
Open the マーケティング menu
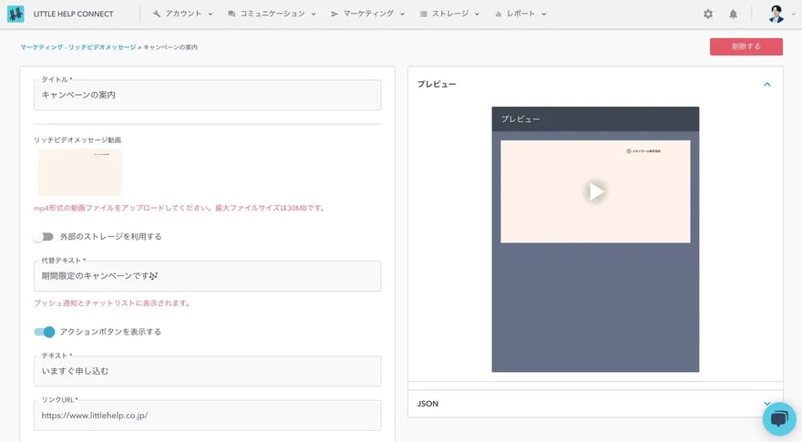[x=368, y=14]
